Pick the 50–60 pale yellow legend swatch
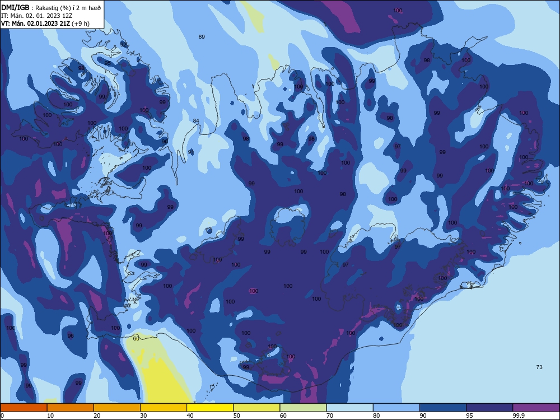Screen dimensions: 560x420 click(256, 408)
